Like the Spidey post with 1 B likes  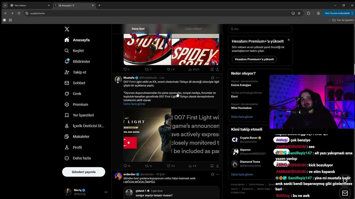[x=171, y=69]
